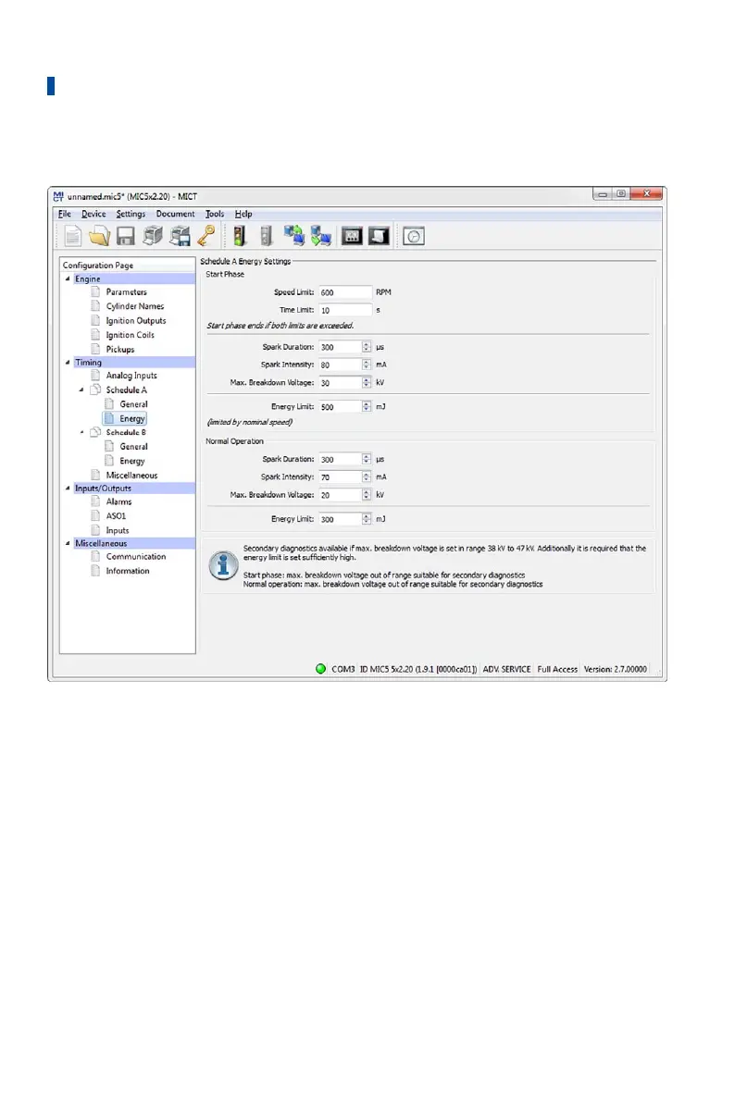735x1101 pixels.
Task: Select Alarms in the tree
Action: coord(118,501)
